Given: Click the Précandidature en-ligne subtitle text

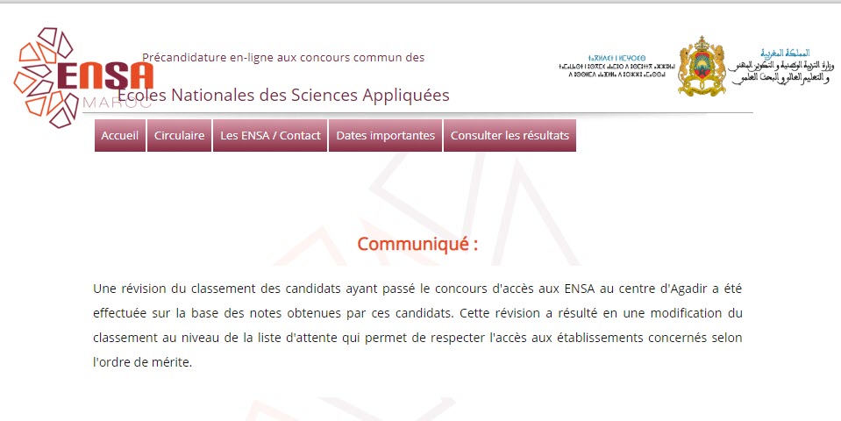Looking at the screenshot, I should click(283, 57).
